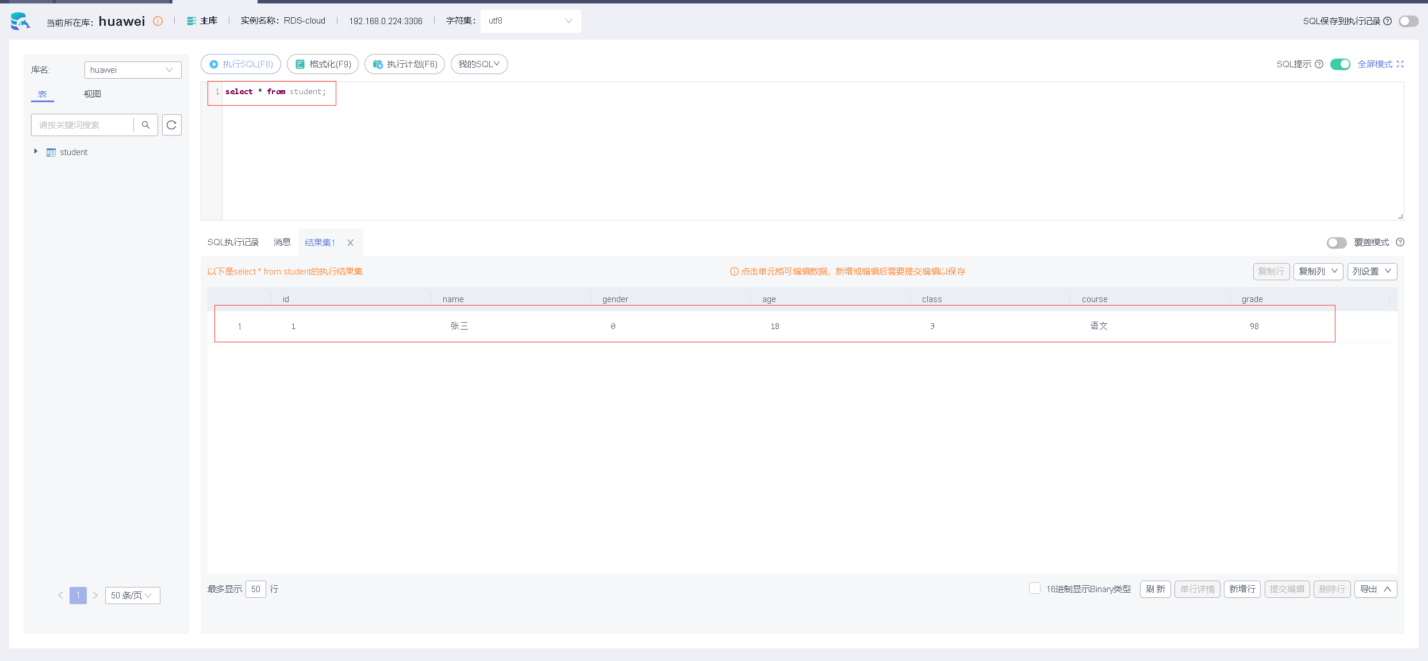Disable the SQL提示 toggle
This screenshot has height=661, width=1428.
[1340, 64]
